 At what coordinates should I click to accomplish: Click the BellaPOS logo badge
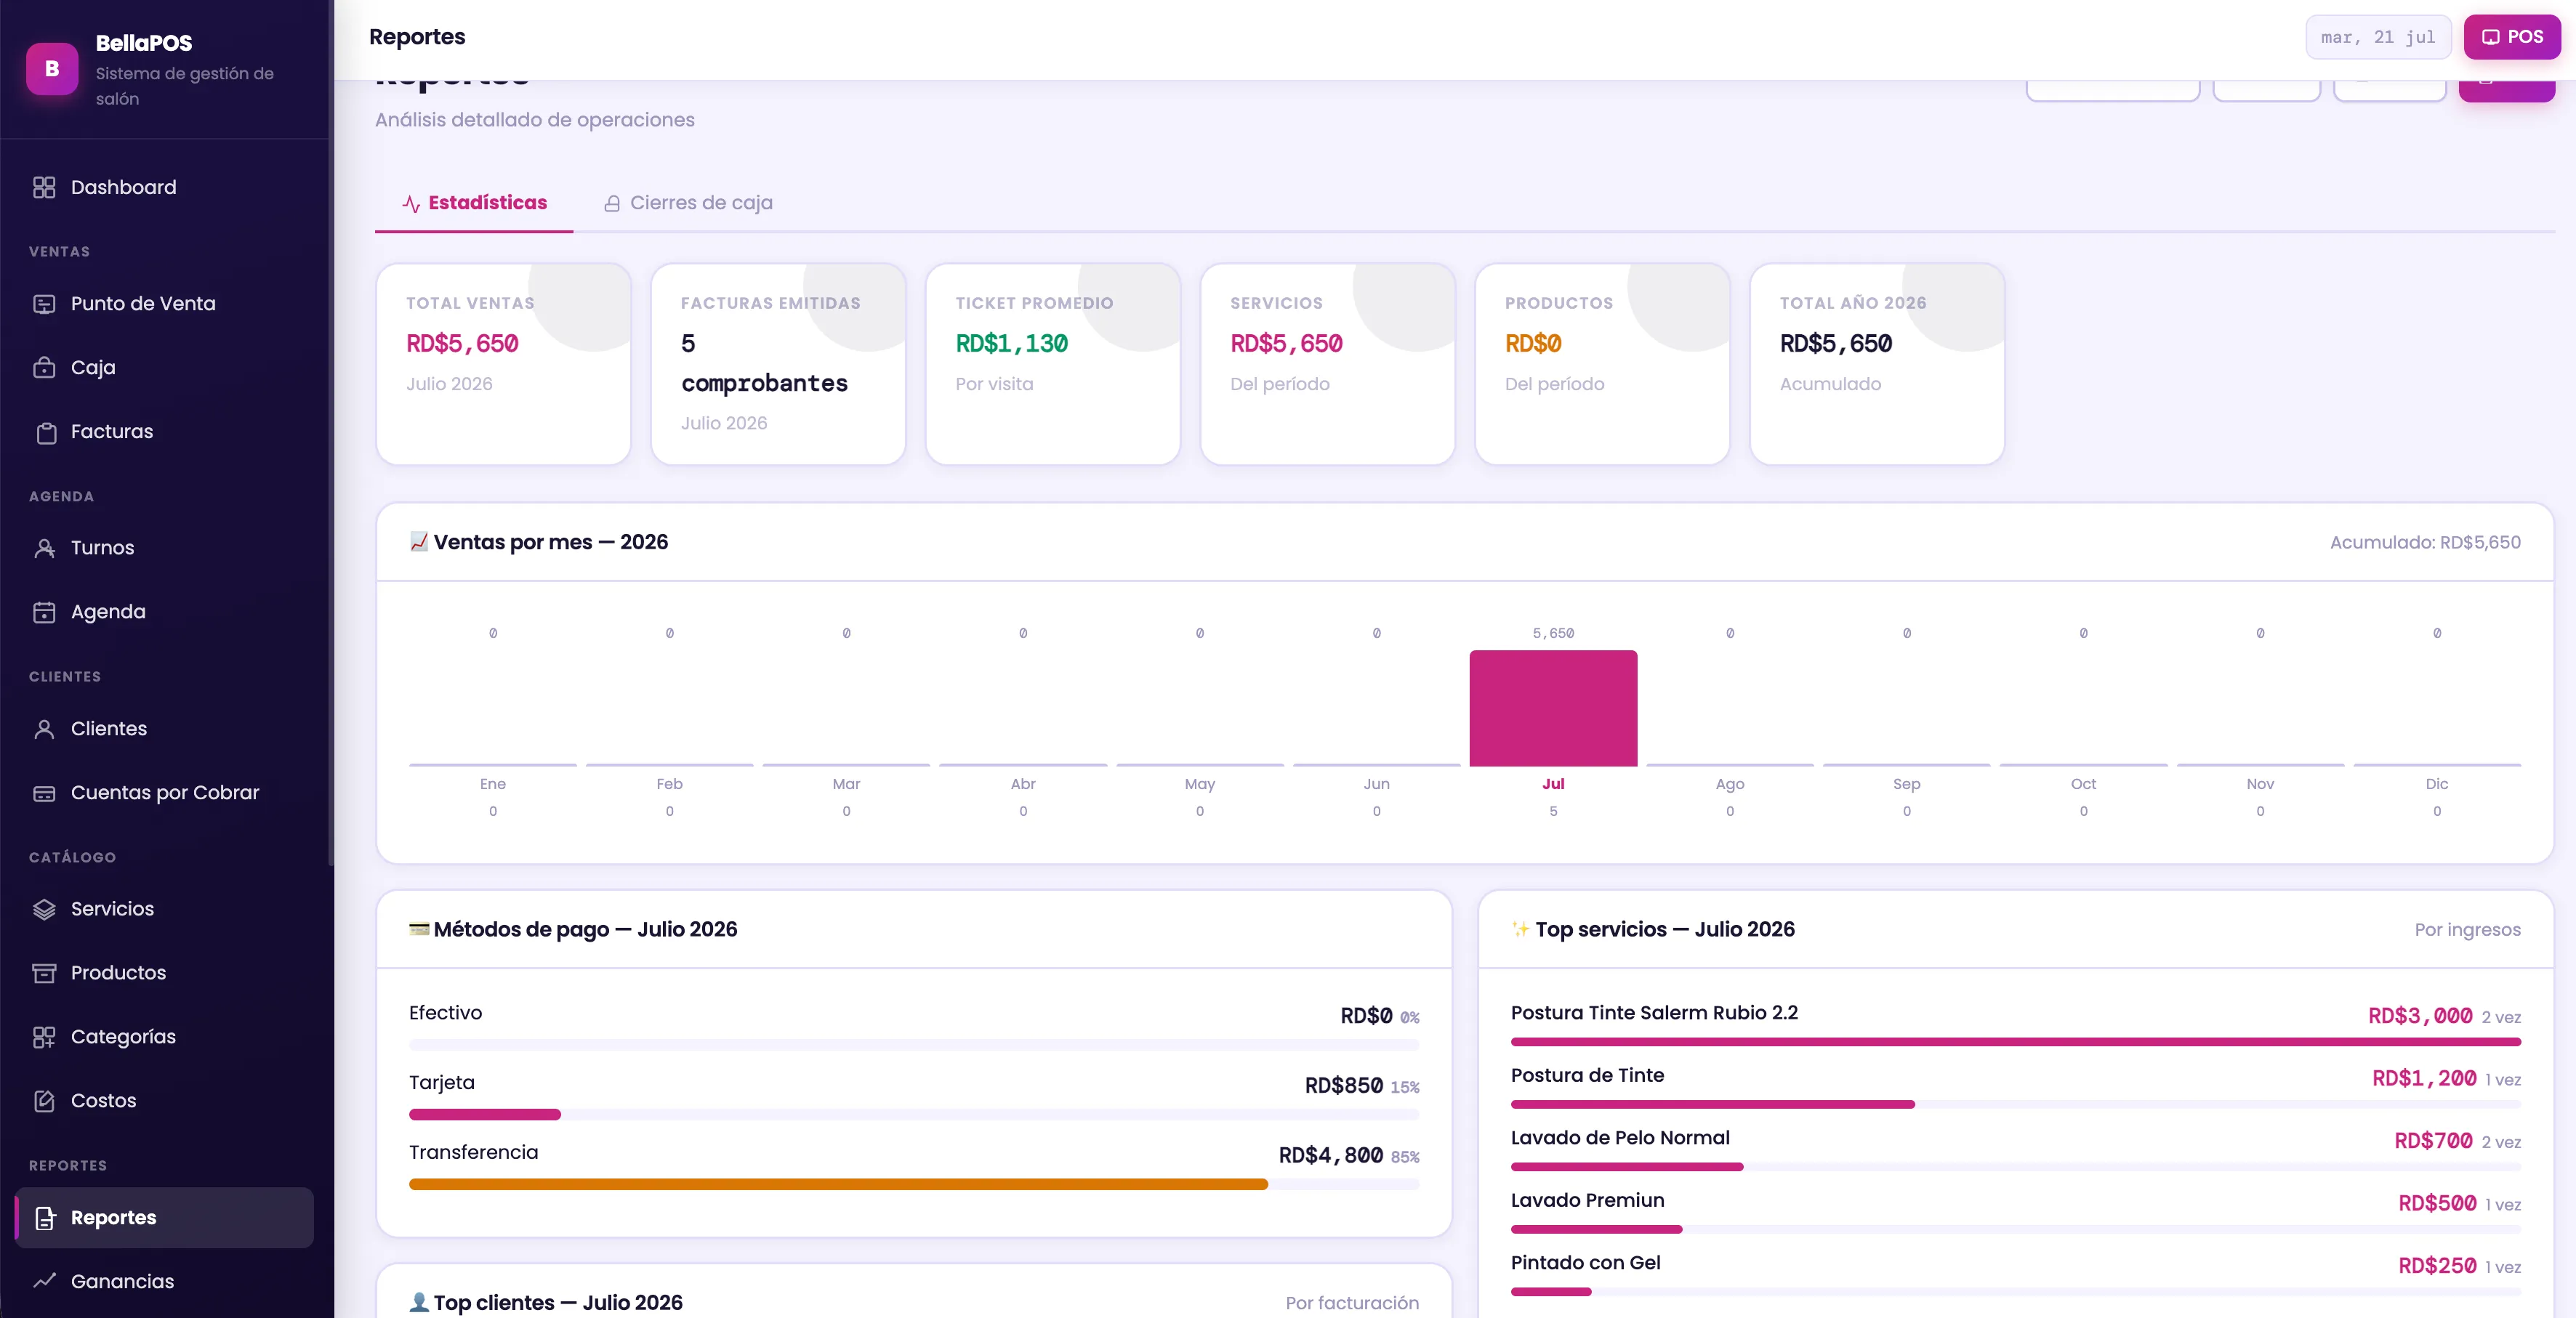[x=52, y=69]
